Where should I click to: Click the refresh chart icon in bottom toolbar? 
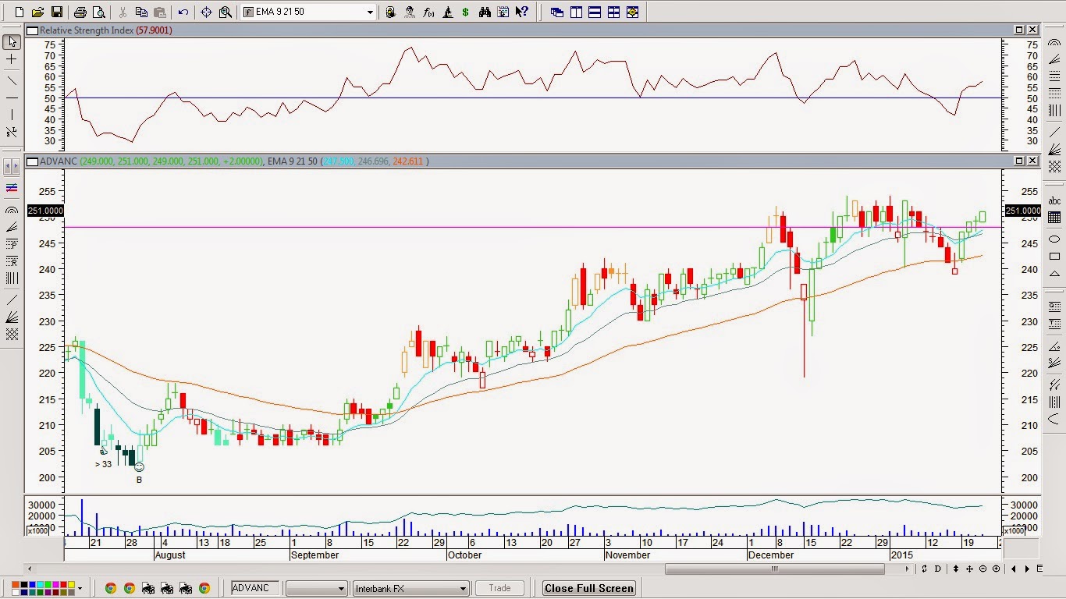click(925, 569)
